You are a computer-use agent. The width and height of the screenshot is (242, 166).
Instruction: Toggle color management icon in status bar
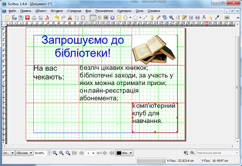(x=185, y=153)
